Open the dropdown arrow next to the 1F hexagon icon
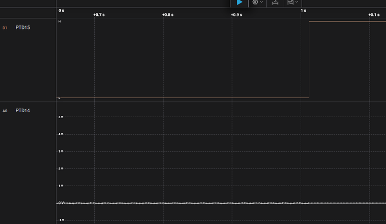 coord(261,2)
